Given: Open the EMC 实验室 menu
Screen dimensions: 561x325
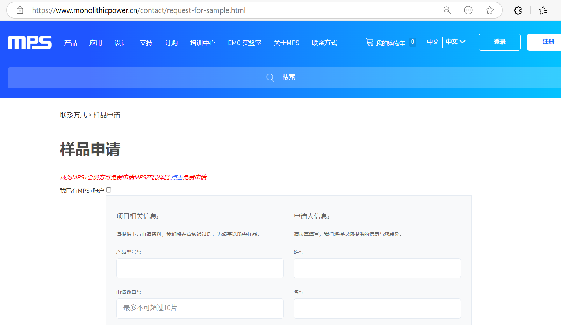Looking at the screenshot, I should coord(245,43).
